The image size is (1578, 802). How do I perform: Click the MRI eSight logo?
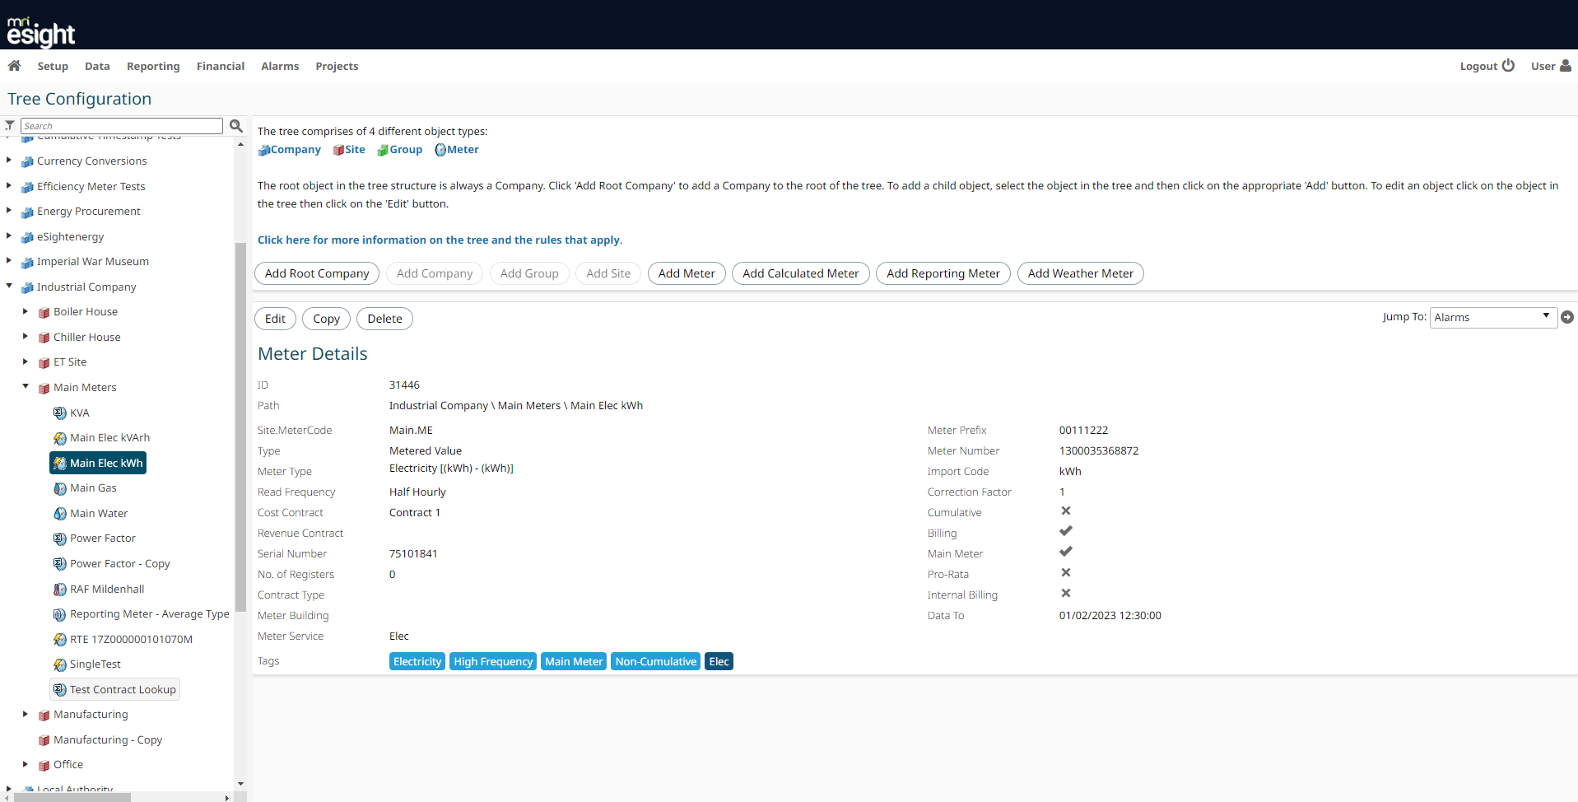click(40, 31)
